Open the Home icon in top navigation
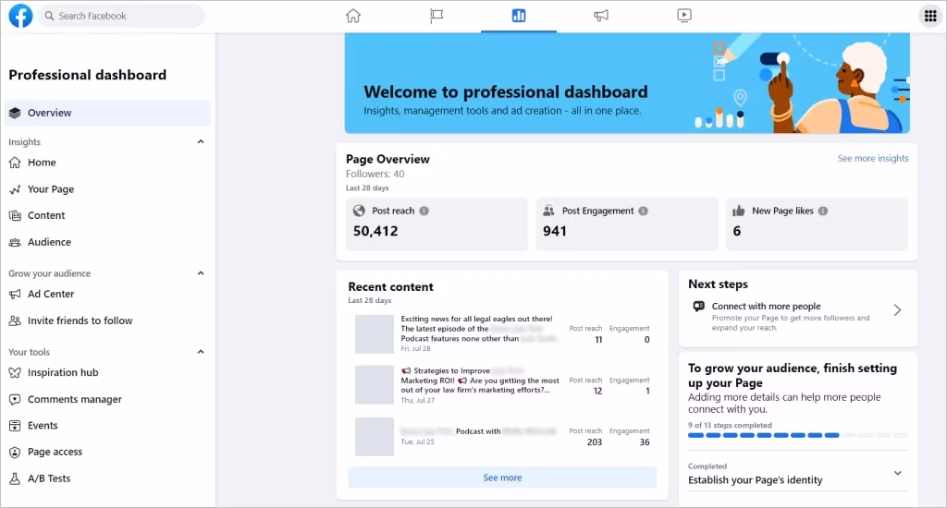The height and width of the screenshot is (508, 947). pyautogui.click(x=353, y=16)
